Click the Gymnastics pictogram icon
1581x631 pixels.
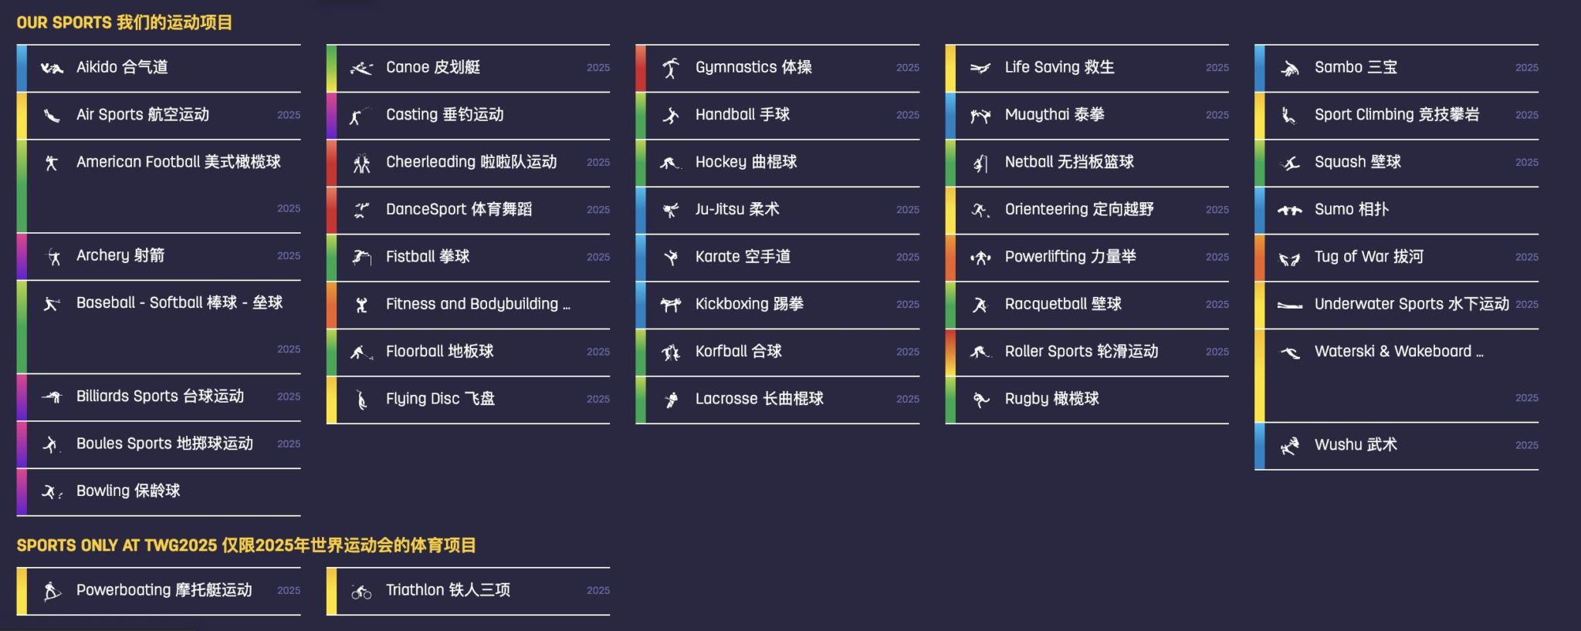671,68
